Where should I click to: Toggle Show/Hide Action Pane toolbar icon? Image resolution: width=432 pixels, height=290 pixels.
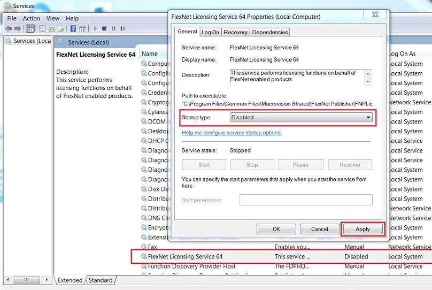[82, 28]
